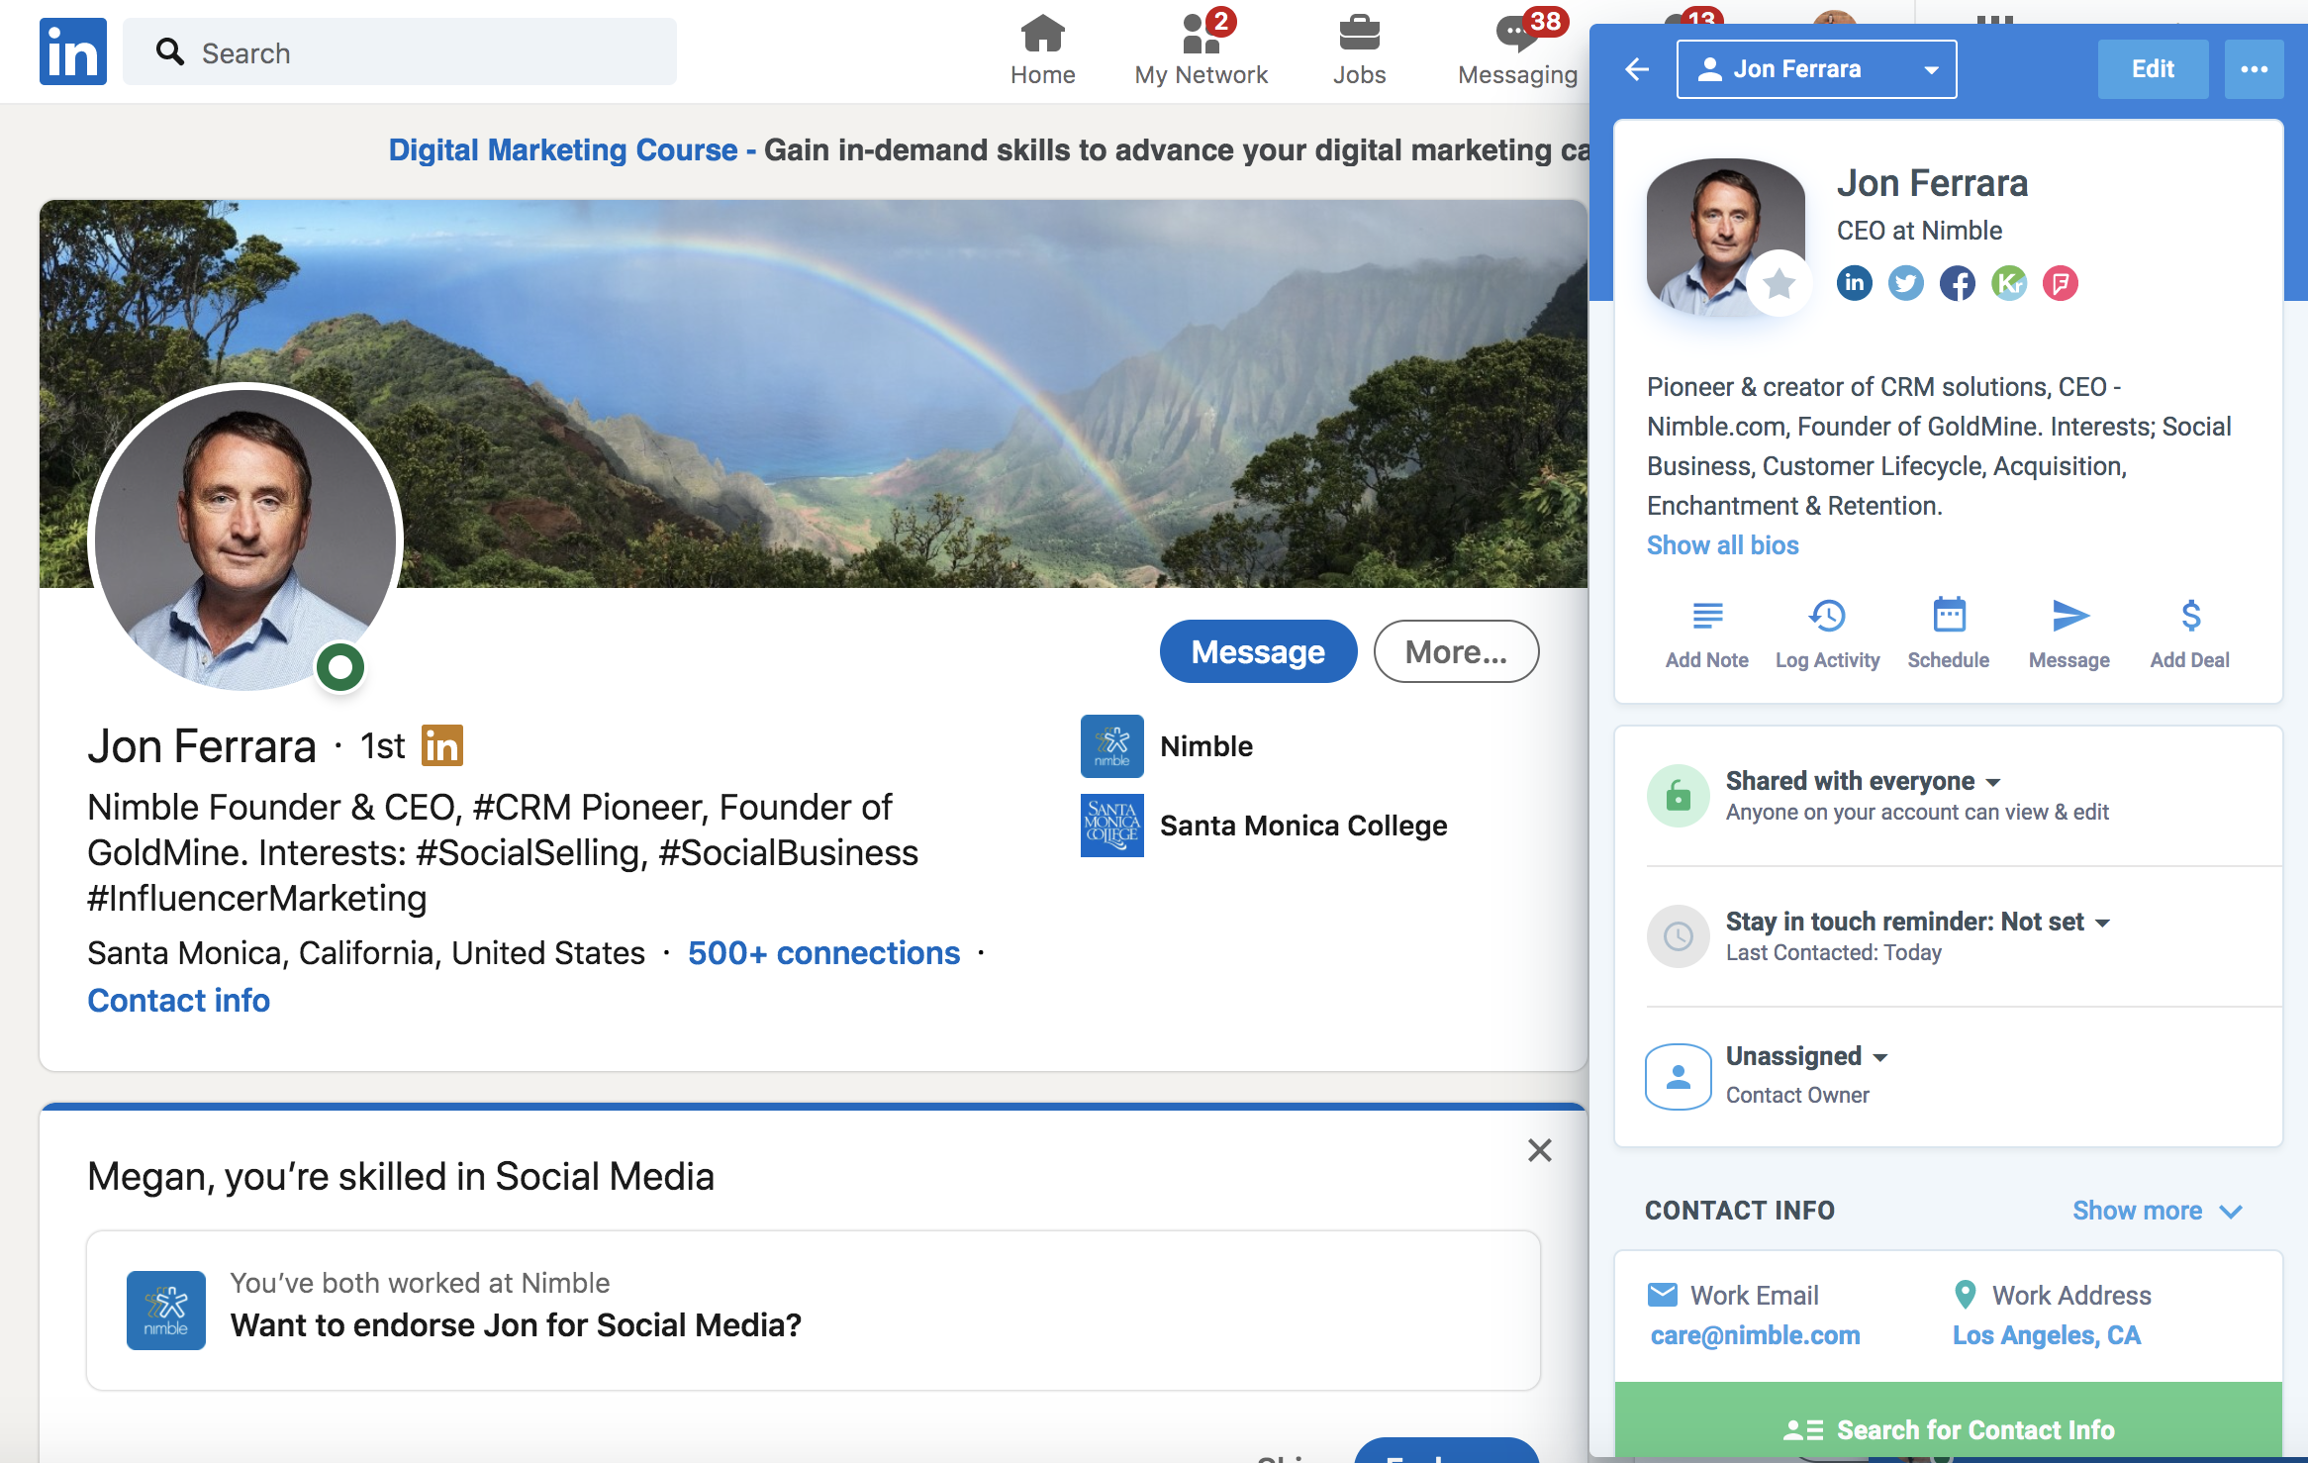Click the LinkedIn search field
Viewport: 2308px width, 1463px height.
(400, 52)
